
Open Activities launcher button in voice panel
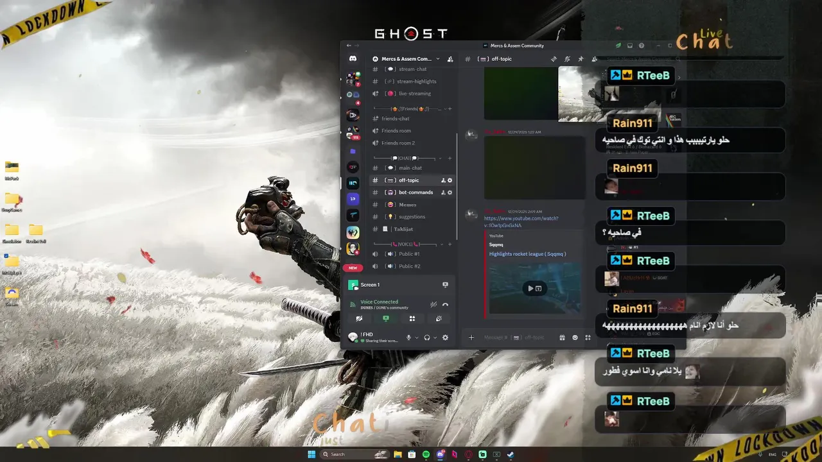tap(412, 318)
